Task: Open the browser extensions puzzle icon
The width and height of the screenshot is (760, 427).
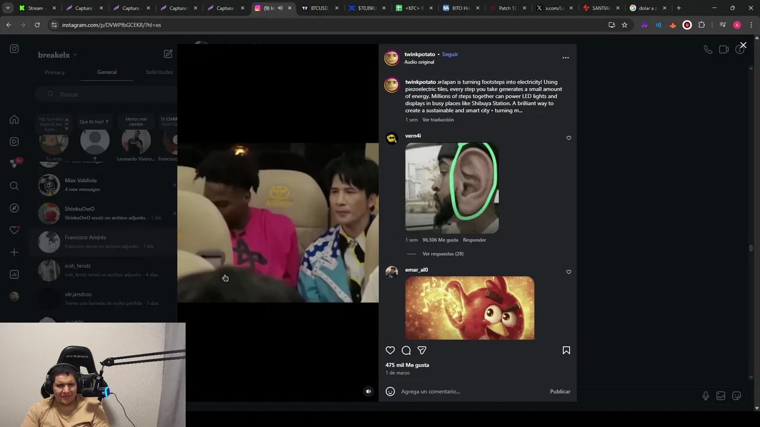Action: pos(701,25)
